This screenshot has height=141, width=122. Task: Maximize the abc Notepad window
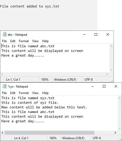pyautogui.click(x=96, y=34)
